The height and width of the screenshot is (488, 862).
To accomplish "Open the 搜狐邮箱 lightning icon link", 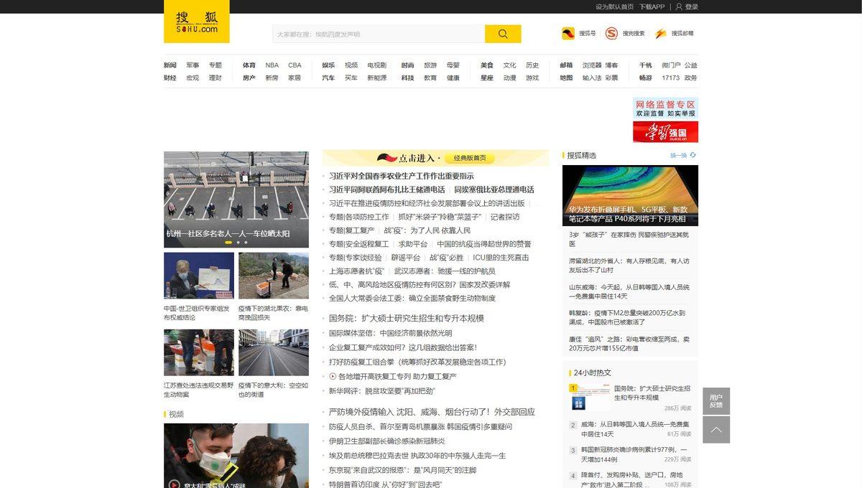I will pyautogui.click(x=661, y=34).
